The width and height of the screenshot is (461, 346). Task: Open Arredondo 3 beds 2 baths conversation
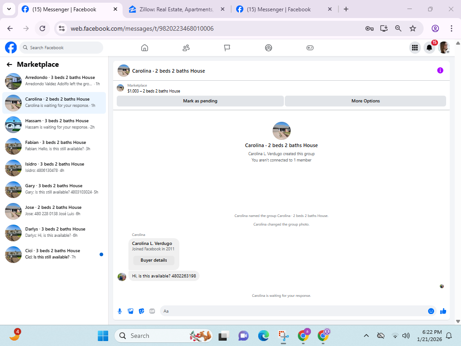point(54,81)
